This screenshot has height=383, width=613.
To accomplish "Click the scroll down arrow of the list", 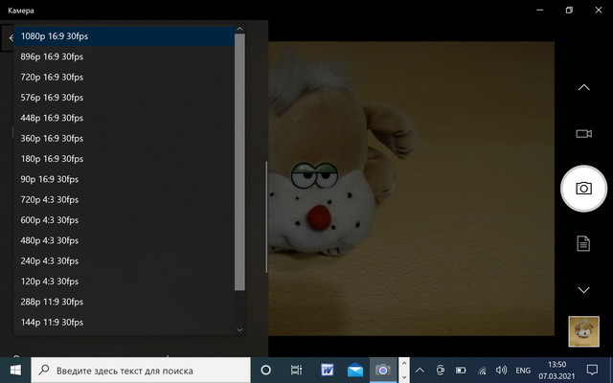I will tap(239, 329).
